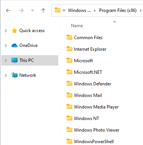
Task: Expand Quick access tree node
Action: [6, 31]
